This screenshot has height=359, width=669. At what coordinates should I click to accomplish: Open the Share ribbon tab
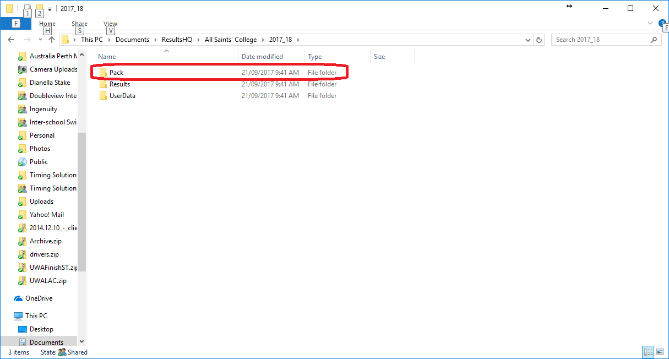tap(79, 24)
